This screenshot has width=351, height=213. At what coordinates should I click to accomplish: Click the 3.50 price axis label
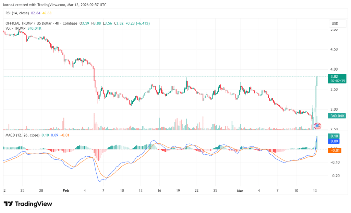(334, 89)
